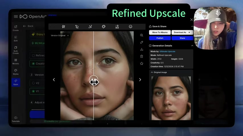Viewport: 243px width, 136px height.
Task: Select the color palette icon in toolbar
Action: tap(104, 27)
